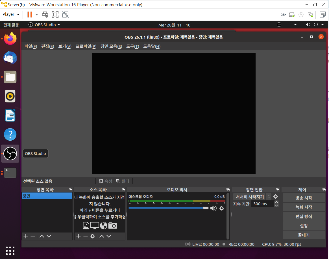Open Firefox from the Ubuntu dock

tap(10, 39)
